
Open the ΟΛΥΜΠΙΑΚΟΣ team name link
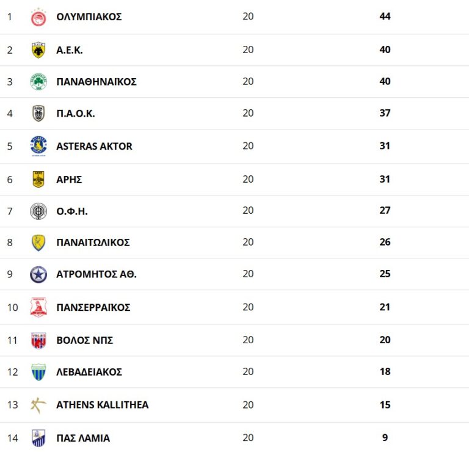pyautogui.click(x=89, y=17)
